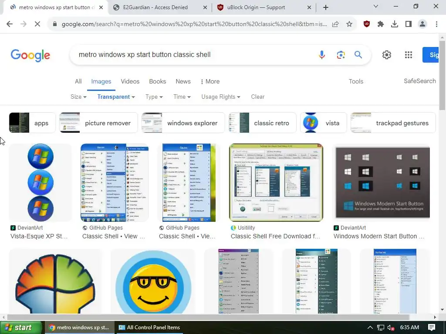
Task: Expand the Time filter dropdown
Action: [x=182, y=97]
